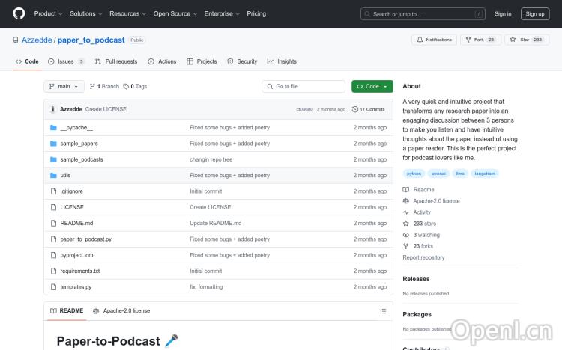Screen dimensions: 562x350
Task: Click the commit history clock icon
Action: (355, 109)
